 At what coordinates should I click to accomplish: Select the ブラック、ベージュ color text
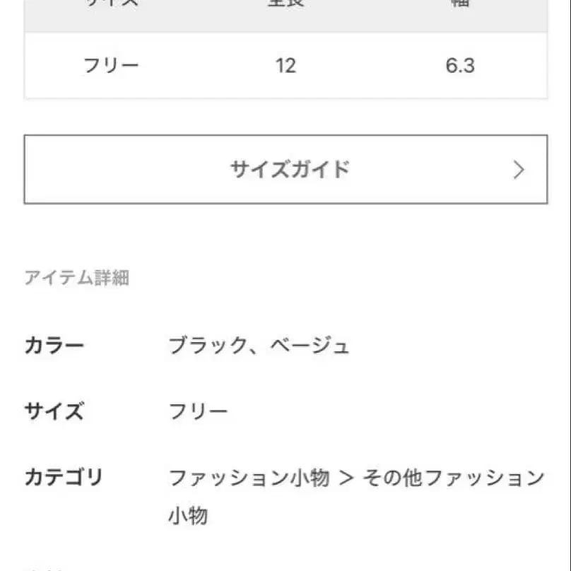coord(258,343)
